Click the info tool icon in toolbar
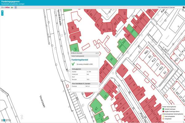185x123 pixels. pyautogui.click(x=16, y=7)
